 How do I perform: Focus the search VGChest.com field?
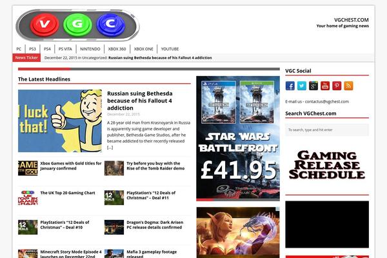(x=327, y=130)
